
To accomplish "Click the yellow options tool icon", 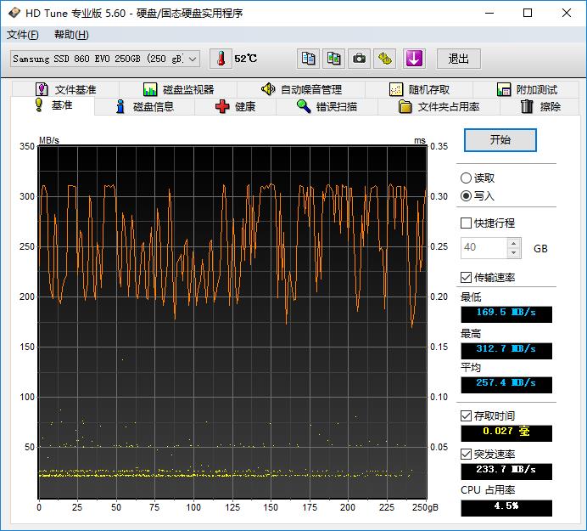I will click(x=386, y=59).
